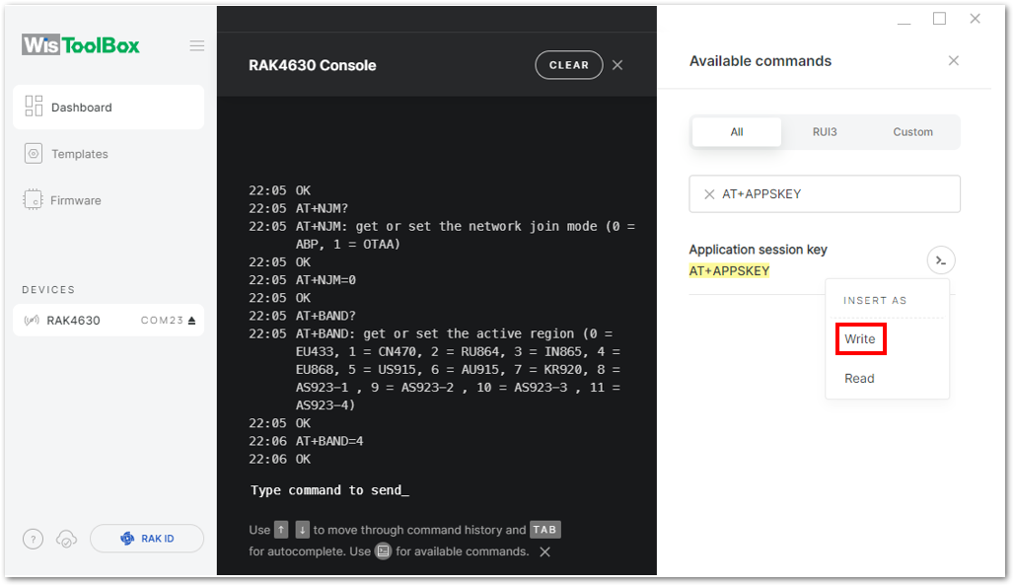Open insert menu for AT+APPSKEY command
1014x586 pixels.
(x=941, y=260)
